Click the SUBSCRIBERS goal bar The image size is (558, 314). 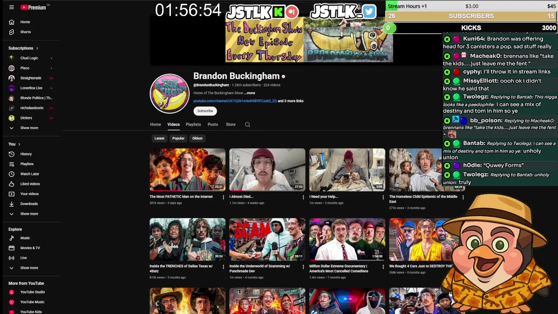tap(471, 16)
